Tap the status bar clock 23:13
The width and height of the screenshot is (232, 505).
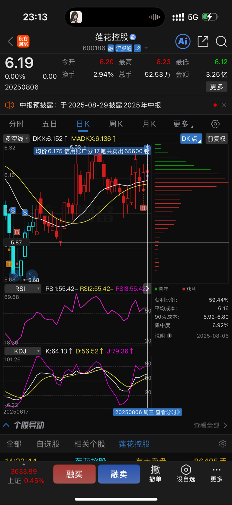(x=35, y=17)
